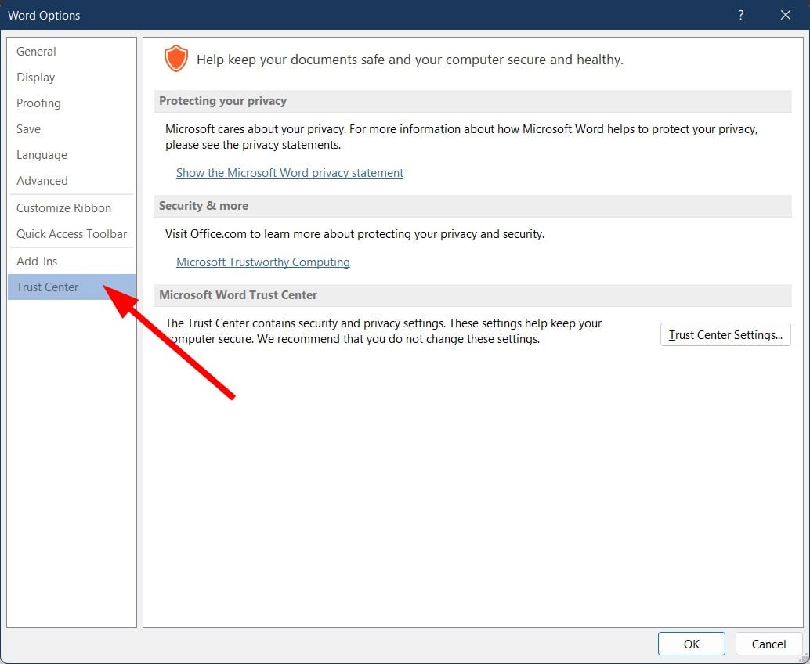Cancel the Word Options dialog
This screenshot has height=664, width=810.
point(768,644)
